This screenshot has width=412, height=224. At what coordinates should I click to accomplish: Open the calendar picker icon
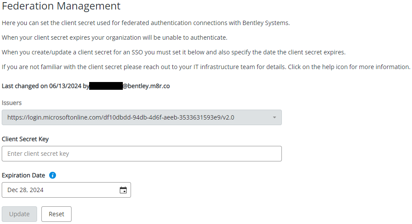coord(123,190)
